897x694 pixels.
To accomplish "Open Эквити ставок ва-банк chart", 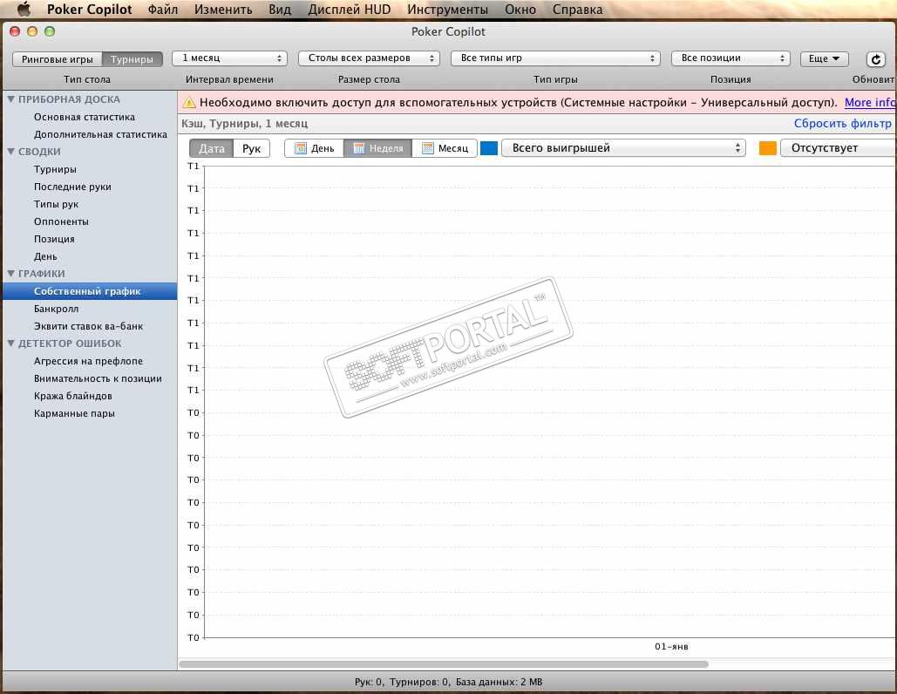I will [x=89, y=326].
